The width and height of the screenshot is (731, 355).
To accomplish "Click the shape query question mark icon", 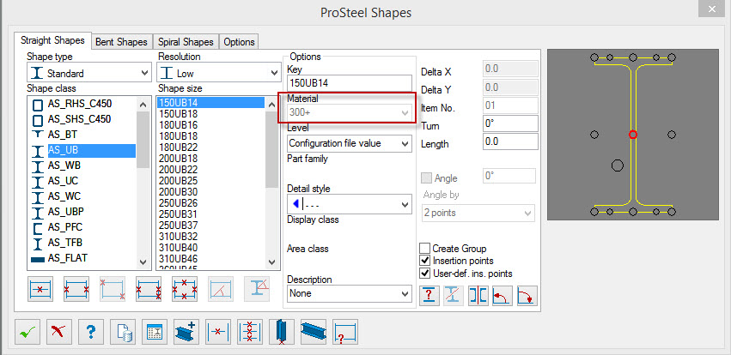I will click(429, 296).
